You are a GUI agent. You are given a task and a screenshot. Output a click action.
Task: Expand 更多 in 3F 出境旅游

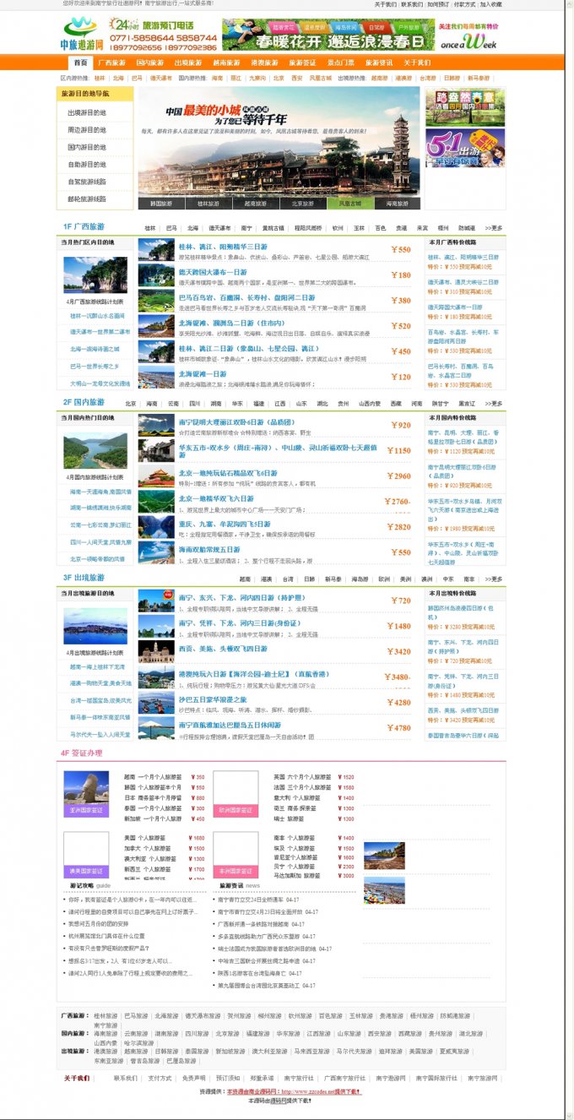point(493,579)
